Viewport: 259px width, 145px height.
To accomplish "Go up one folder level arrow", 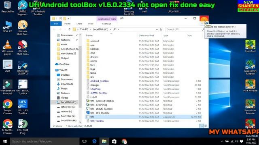I will 69,29.
